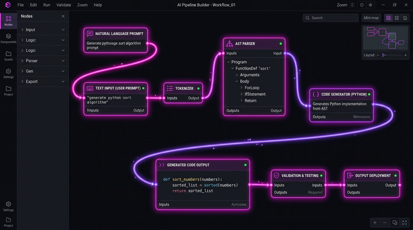
Task: Open the File menu
Action: point(20,5)
